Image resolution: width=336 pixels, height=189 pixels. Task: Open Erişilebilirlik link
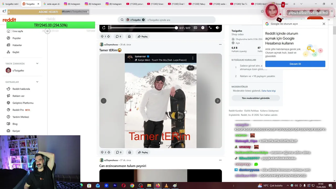(234, 115)
